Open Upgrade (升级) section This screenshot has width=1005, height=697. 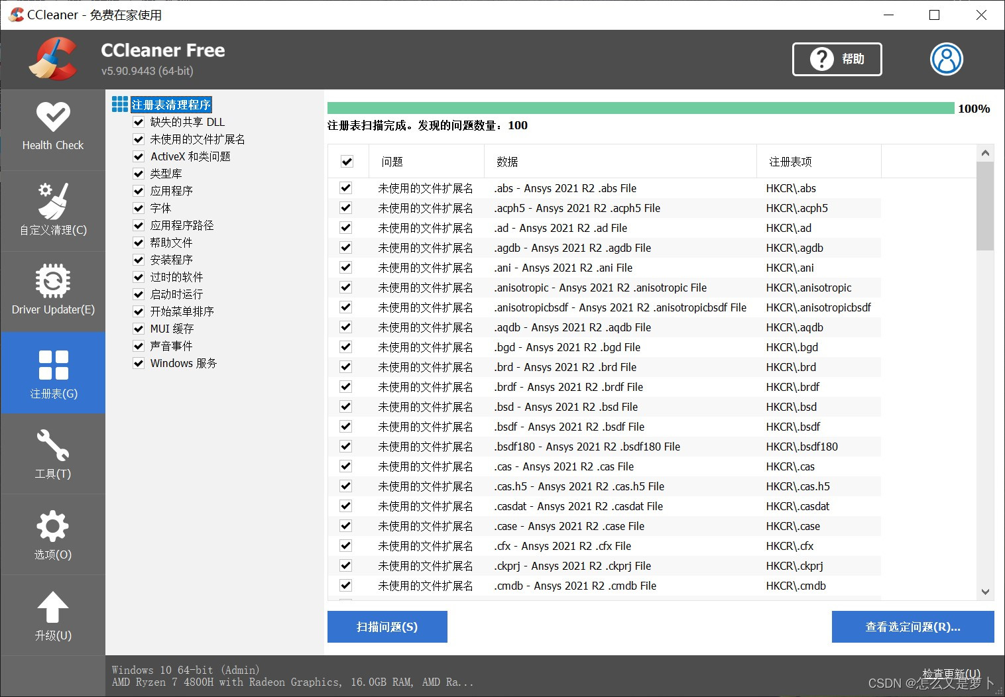[53, 615]
